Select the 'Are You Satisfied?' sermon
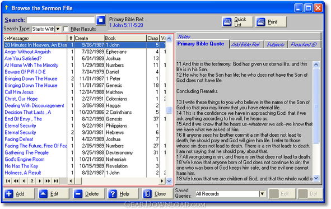The width and height of the screenshot is (331, 209). point(23,58)
